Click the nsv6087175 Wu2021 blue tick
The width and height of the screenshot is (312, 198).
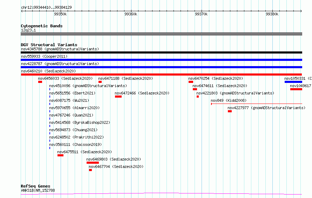(50, 104)
